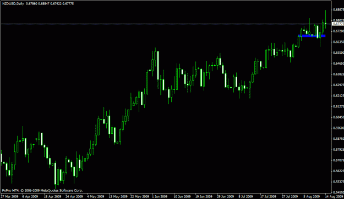Click the 0.5875 price scale label

click(338, 139)
